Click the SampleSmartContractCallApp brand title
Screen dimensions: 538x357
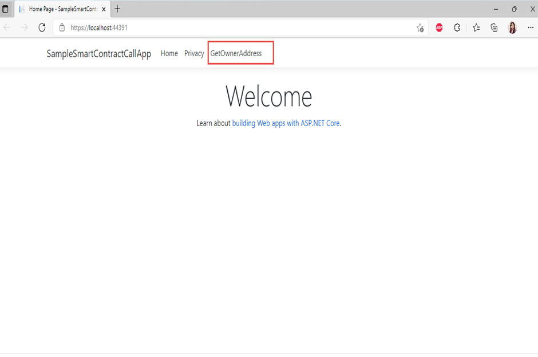click(98, 53)
